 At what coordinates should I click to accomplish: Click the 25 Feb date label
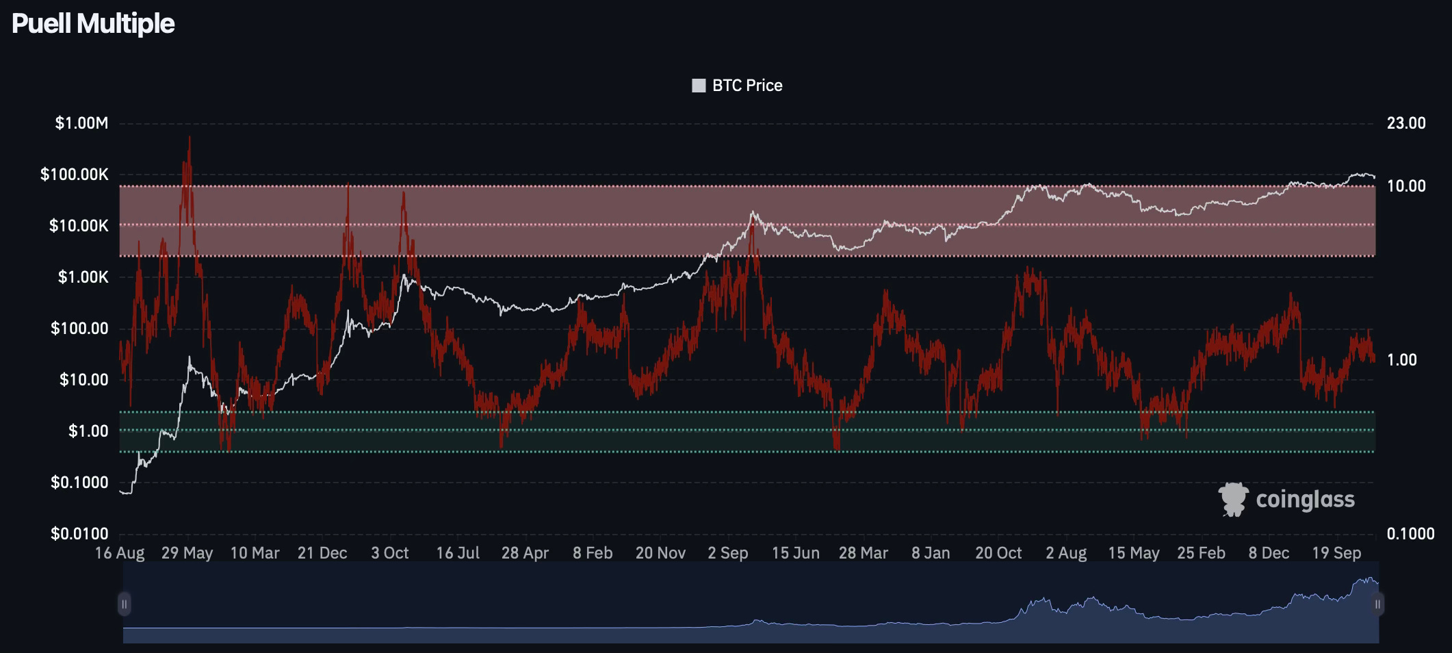tap(1202, 553)
